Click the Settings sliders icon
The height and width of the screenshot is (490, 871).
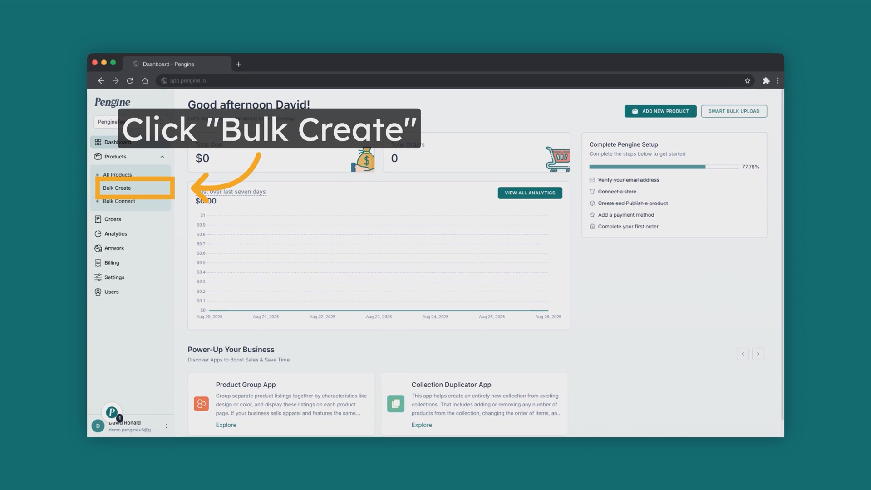[x=98, y=277]
